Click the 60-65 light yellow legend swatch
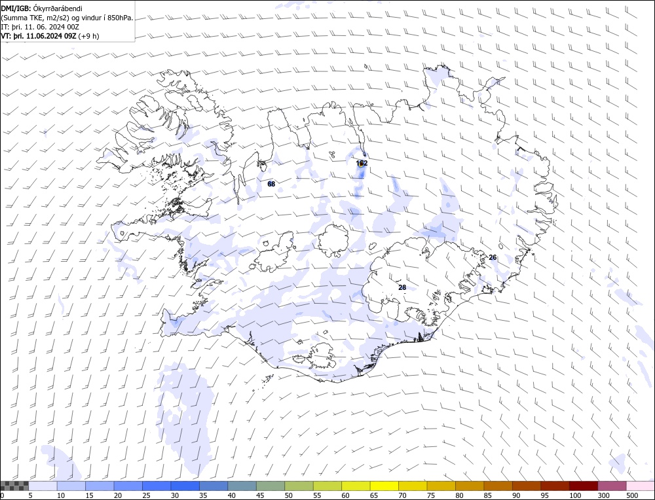The image size is (655, 500). [x=356, y=486]
